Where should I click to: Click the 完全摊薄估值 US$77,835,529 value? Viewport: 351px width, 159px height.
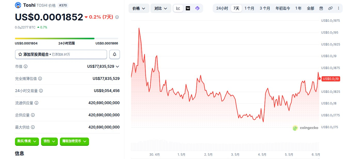tap(106, 79)
